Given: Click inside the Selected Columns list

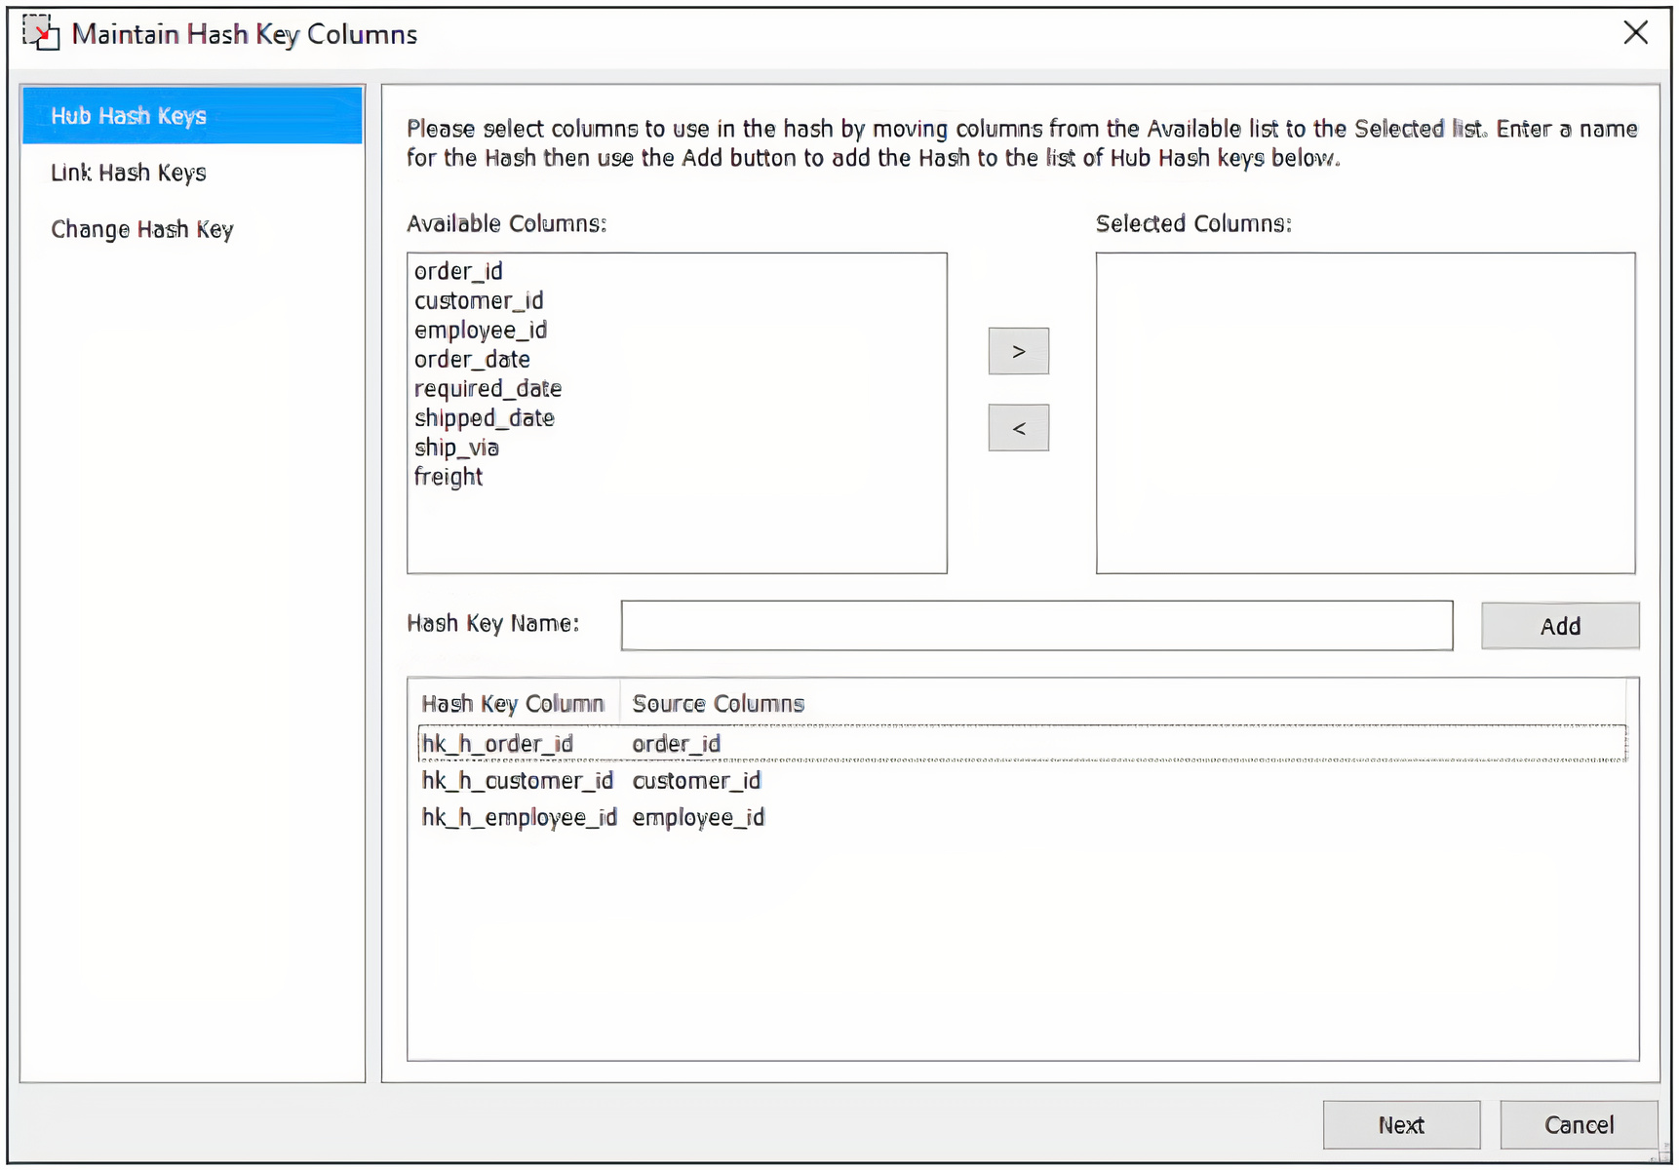Looking at the screenshot, I should 1365,413.
